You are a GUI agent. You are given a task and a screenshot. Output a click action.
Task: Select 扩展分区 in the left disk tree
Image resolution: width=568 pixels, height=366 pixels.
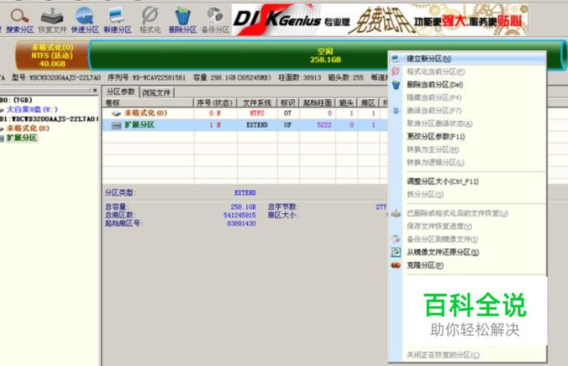coord(21,138)
